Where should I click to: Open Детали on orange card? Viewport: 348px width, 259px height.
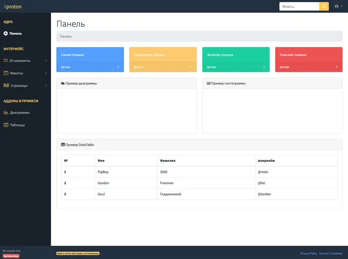(139, 67)
